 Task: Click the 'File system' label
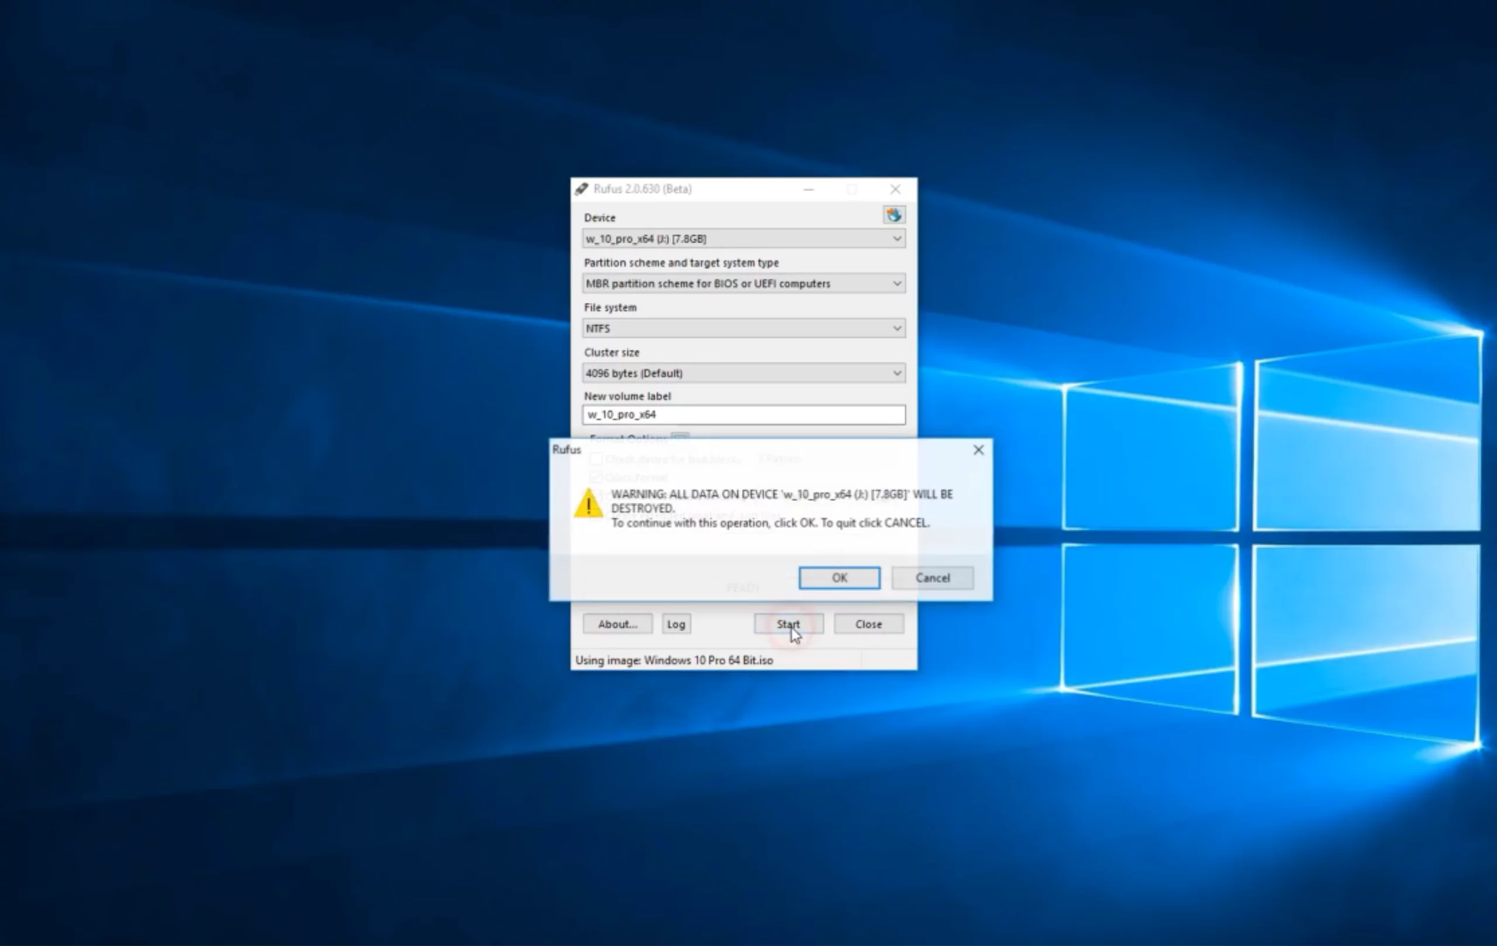pyautogui.click(x=610, y=308)
